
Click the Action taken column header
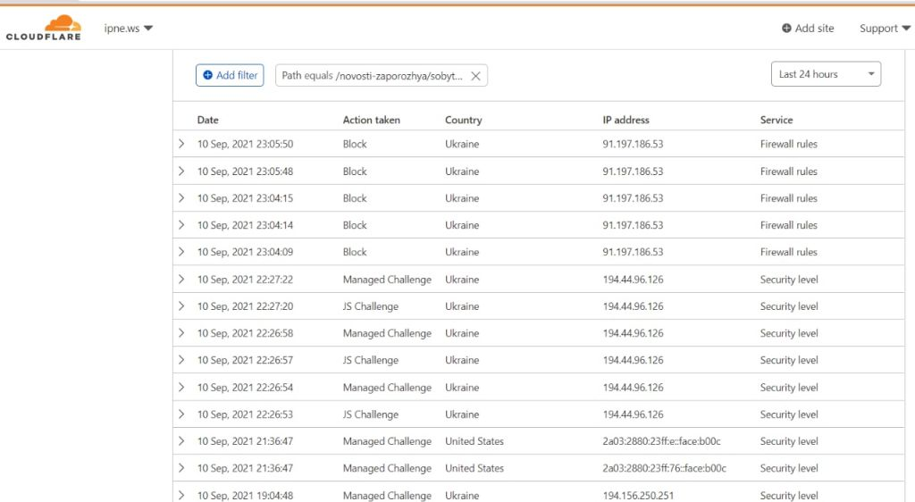click(371, 120)
